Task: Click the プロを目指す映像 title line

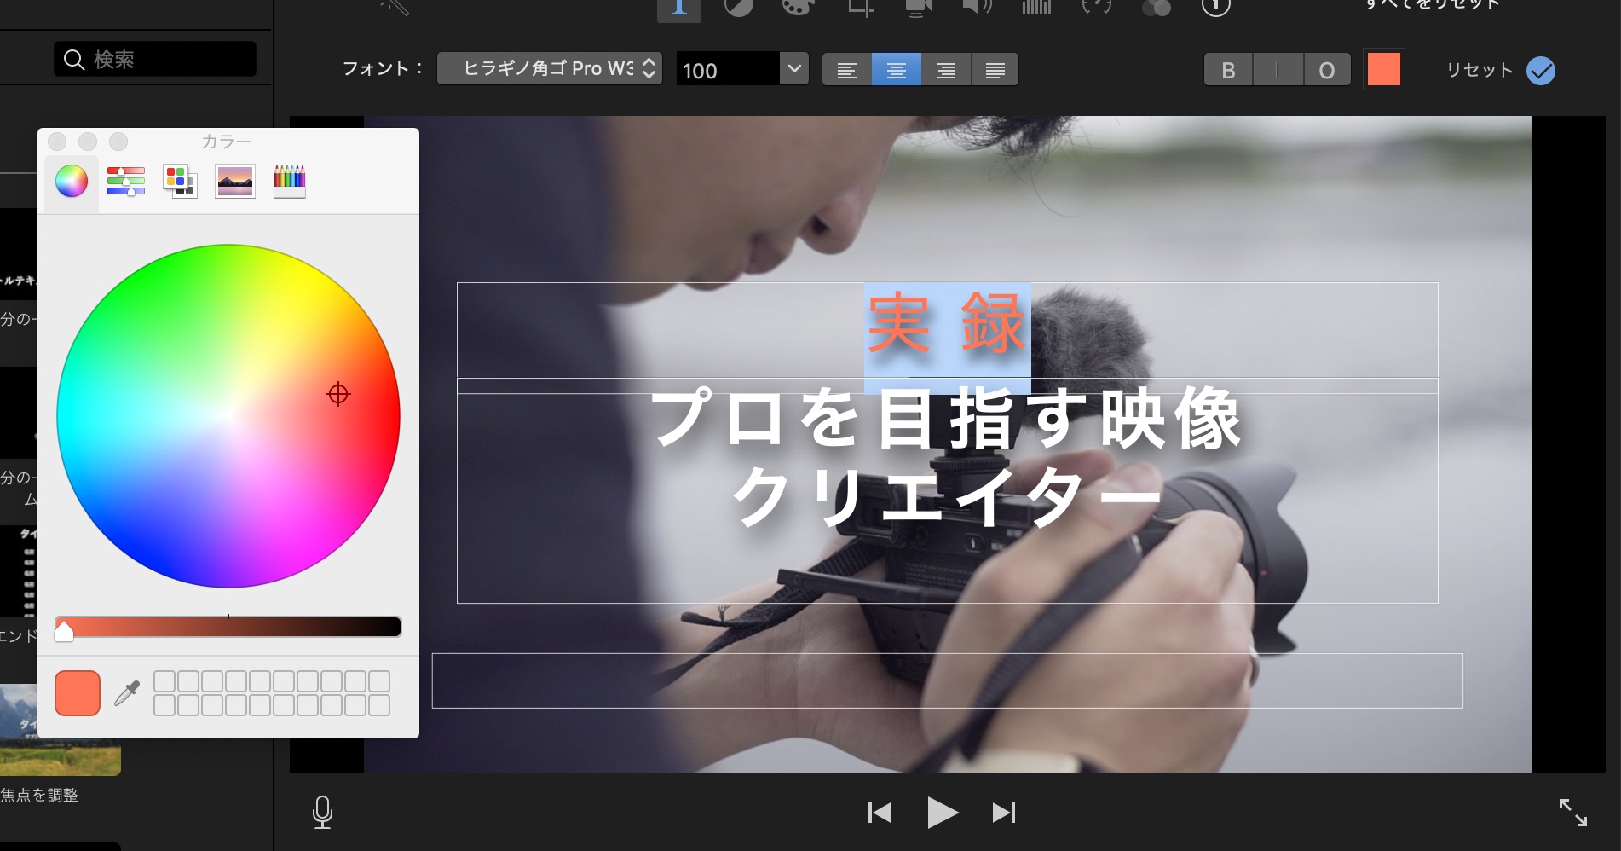Action: coord(945,418)
